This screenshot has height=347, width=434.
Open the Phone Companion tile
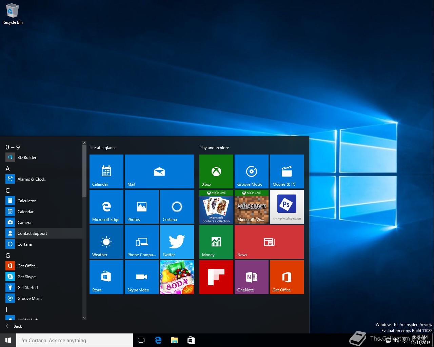click(142, 242)
